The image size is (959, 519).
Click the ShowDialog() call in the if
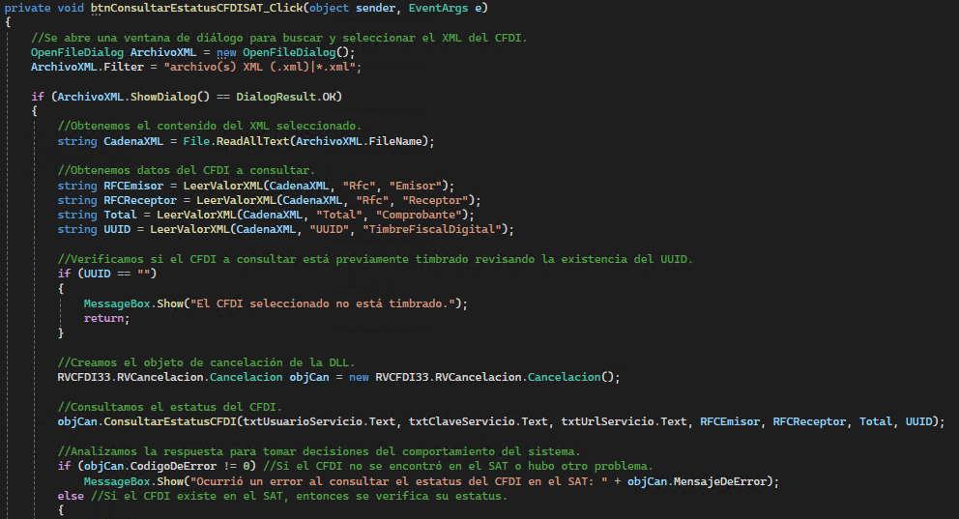169,97
